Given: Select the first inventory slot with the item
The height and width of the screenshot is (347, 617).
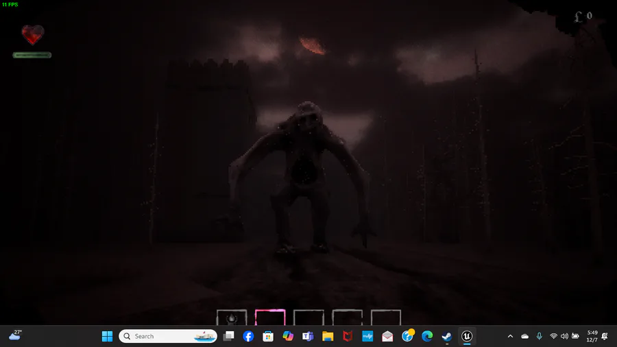Looking at the screenshot, I should (x=232, y=318).
